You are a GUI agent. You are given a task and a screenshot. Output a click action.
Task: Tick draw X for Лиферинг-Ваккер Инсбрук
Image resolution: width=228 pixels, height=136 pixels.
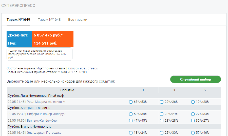point(162,114)
